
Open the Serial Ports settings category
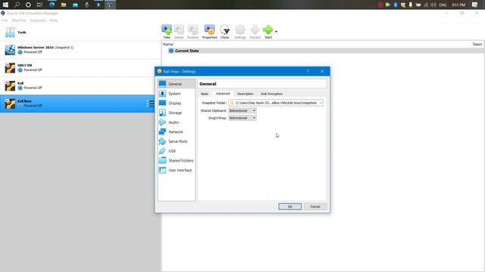click(x=177, y=141)
